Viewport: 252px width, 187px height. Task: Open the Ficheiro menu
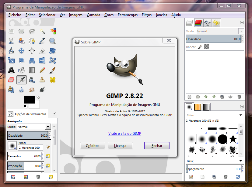[15, 15]
